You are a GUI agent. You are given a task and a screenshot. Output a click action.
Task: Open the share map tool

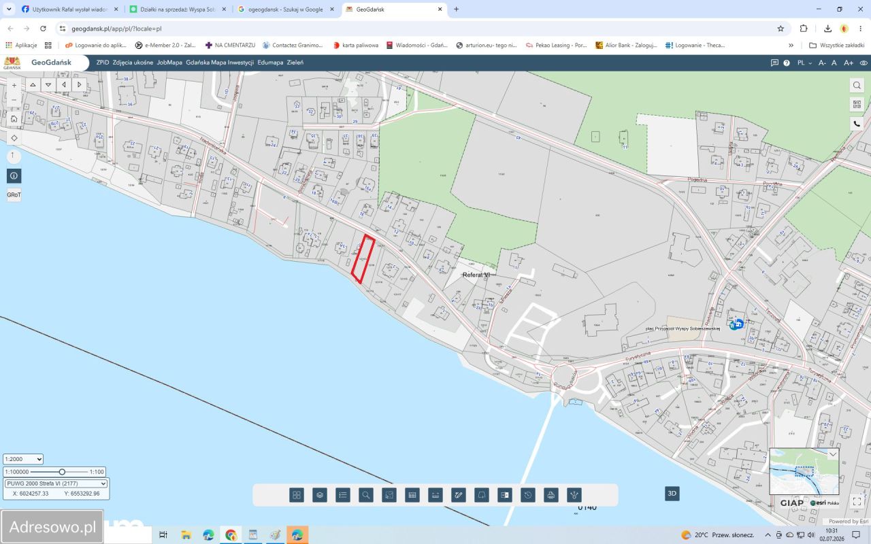574,495
